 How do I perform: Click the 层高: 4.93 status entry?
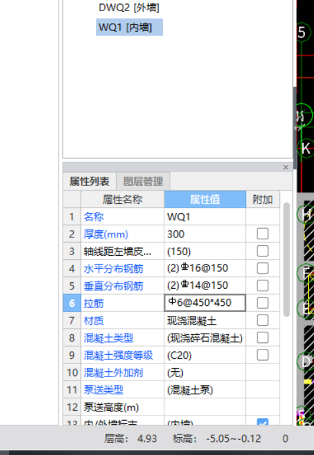click(x=131, y=439)
